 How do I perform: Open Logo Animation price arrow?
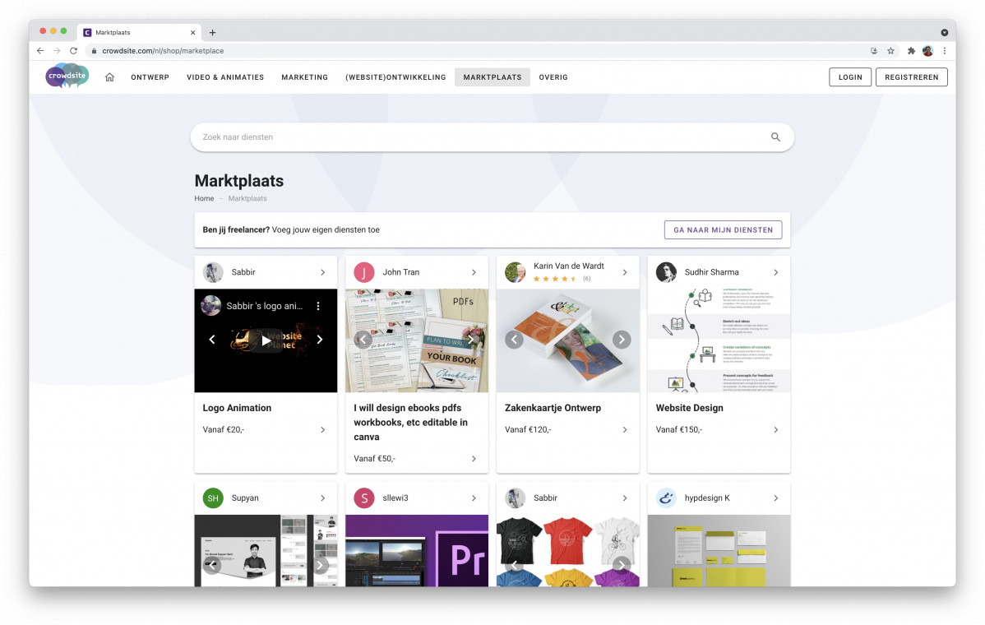322,430
